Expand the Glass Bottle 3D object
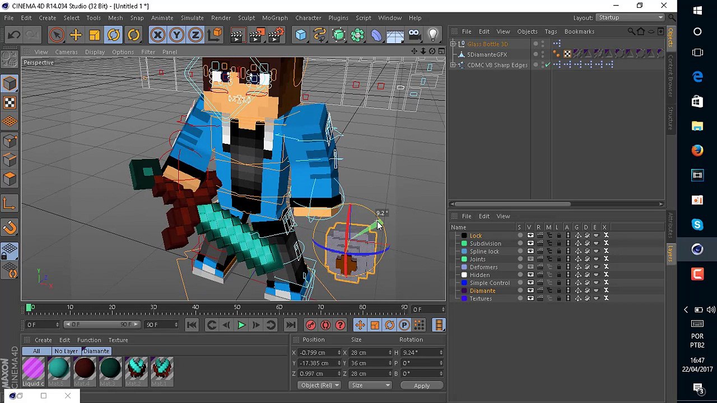This screenshot has width=717, height=403. [453, 44]
